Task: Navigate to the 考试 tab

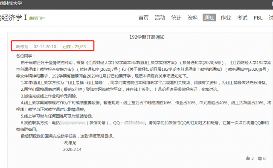Action: tap(242, 18)
